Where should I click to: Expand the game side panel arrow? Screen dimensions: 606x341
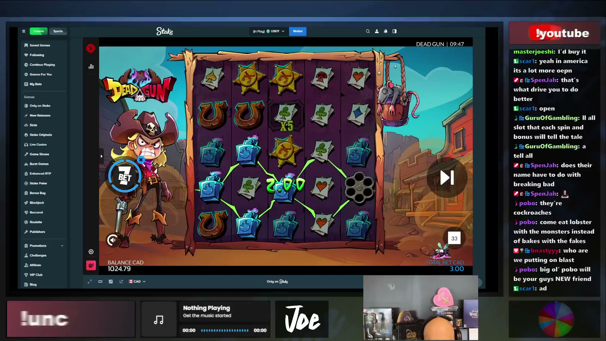click(x=101, y=156)
